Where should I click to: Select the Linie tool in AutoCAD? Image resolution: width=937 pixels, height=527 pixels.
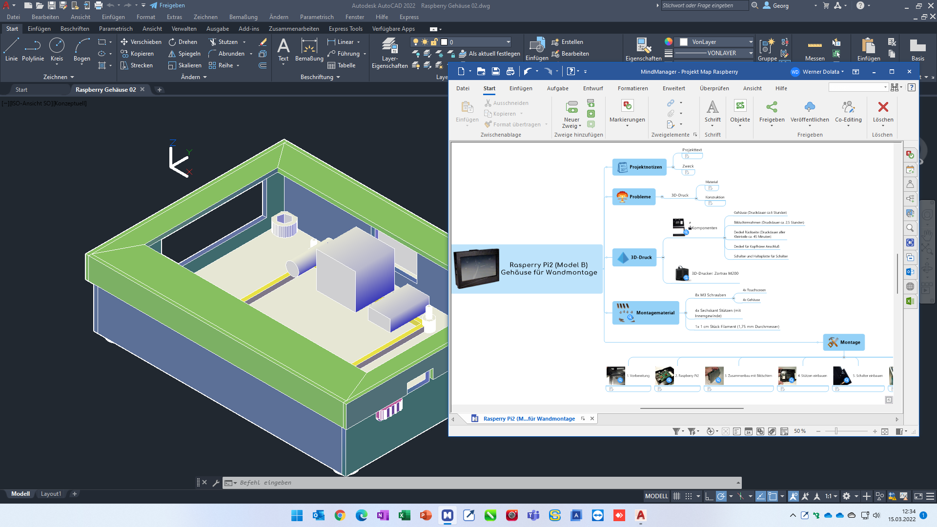(x=11, y=50)
